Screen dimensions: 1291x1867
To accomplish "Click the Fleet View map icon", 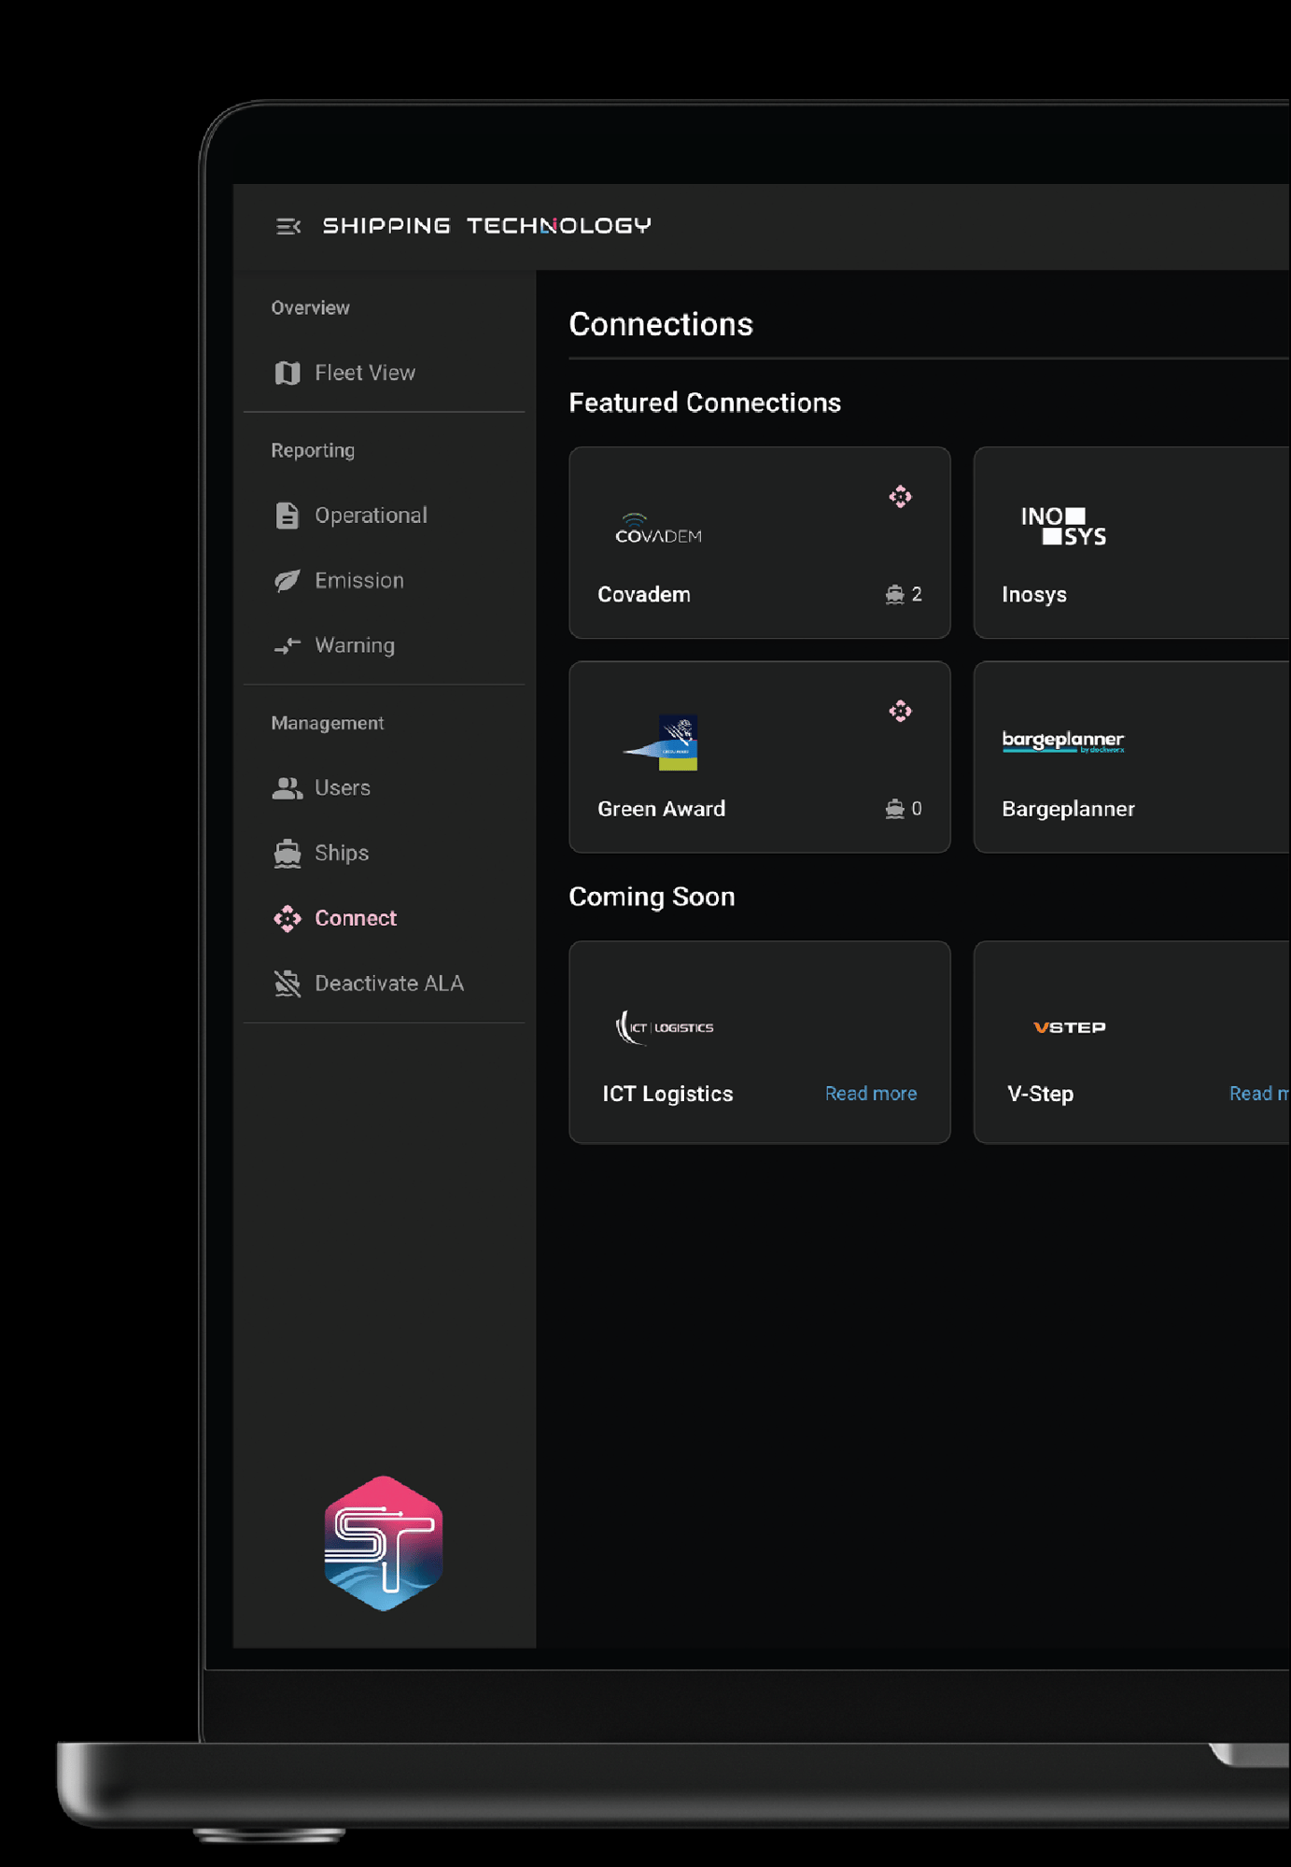I will (x=288, y=373).
